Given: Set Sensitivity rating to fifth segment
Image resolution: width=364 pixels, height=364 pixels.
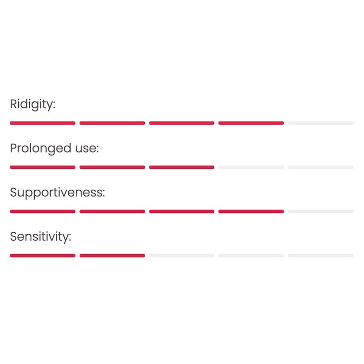Looking at the screenshot, I should (320, 256).
